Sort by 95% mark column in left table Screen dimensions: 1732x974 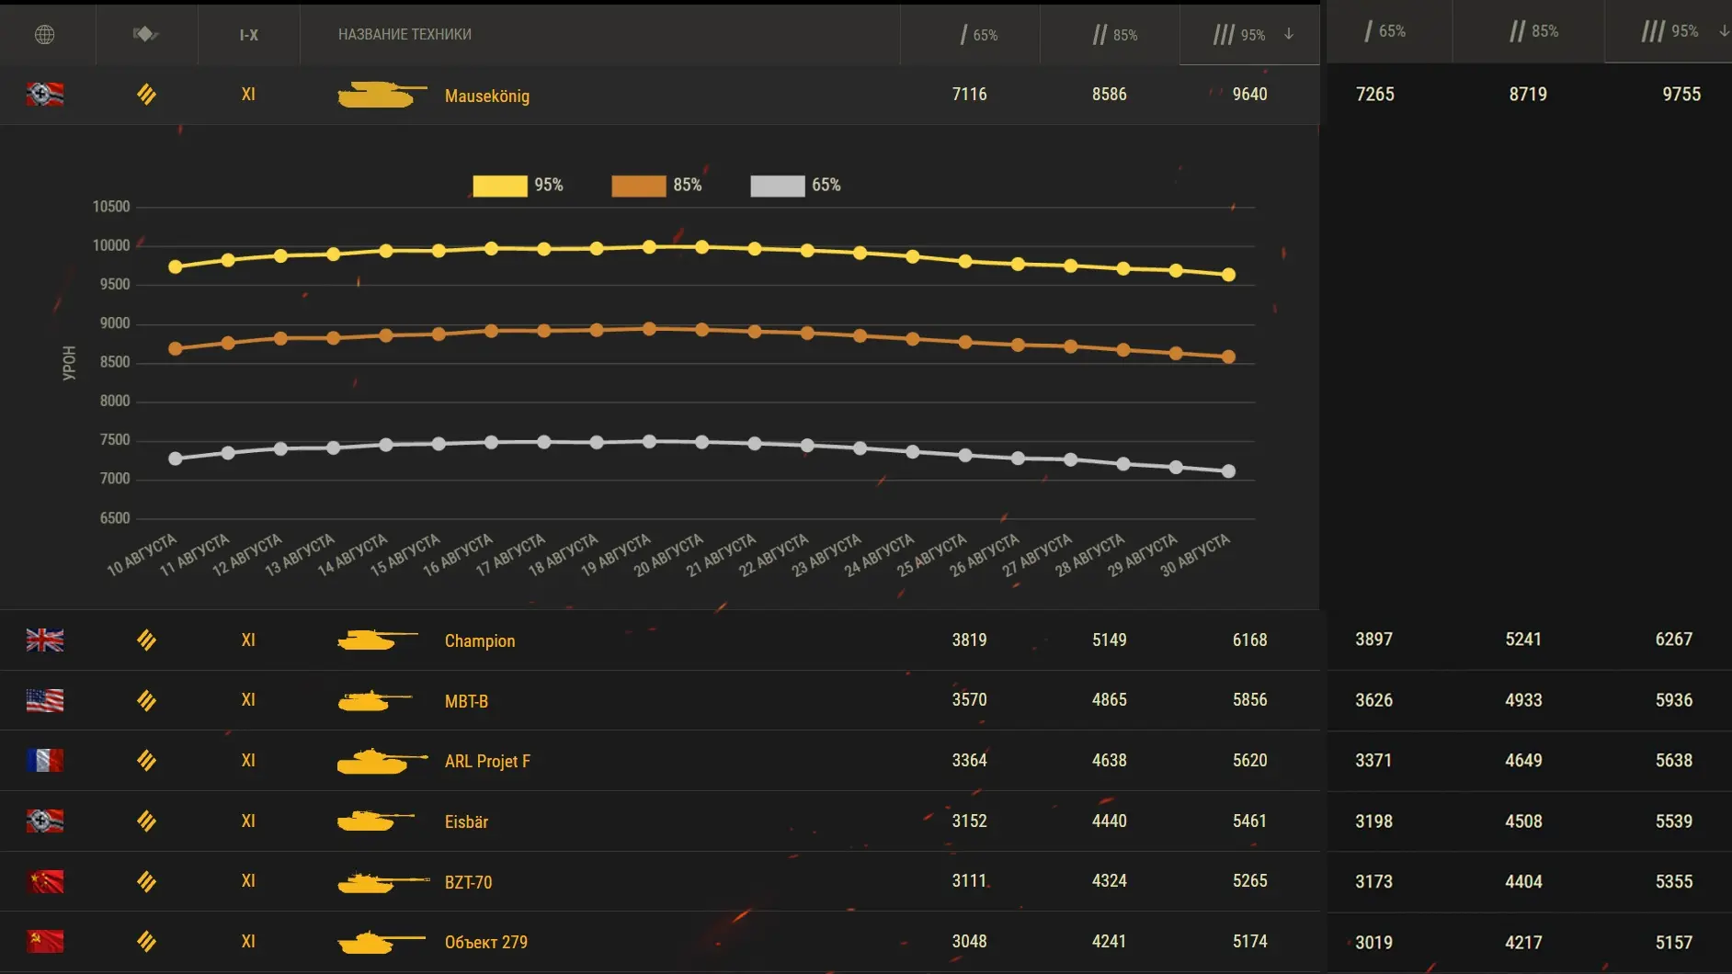[x=1250, y=35]
